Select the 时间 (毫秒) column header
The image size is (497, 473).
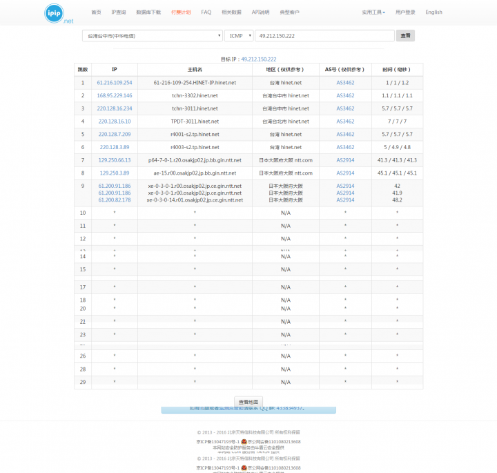coord(397,70)
